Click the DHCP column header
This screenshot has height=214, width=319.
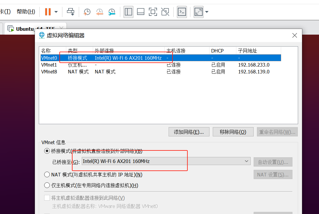tap(223, 50)
